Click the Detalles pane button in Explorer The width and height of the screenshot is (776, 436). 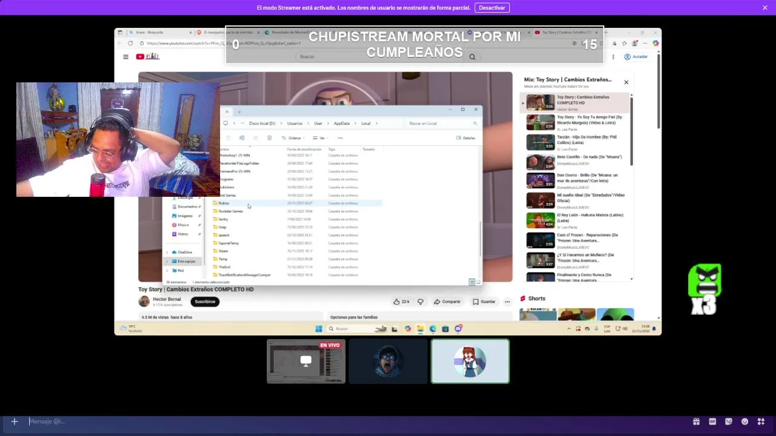(466, 138)
